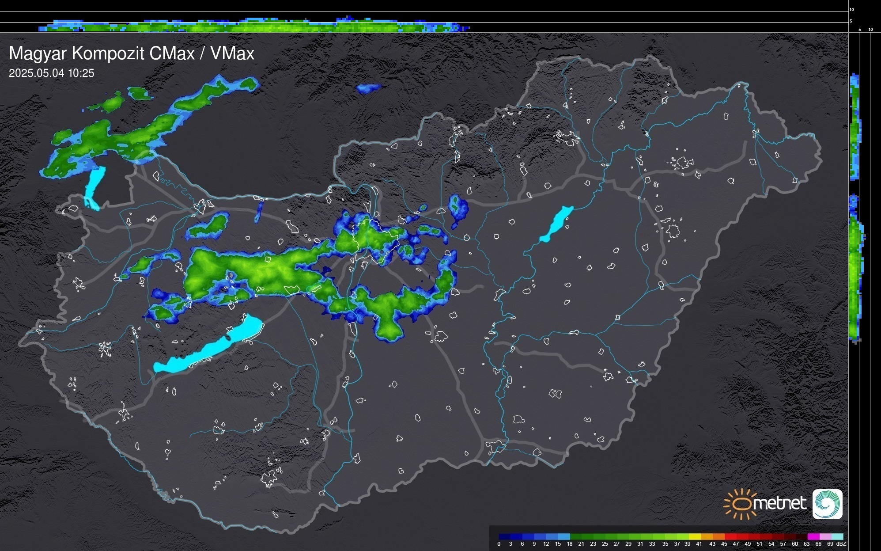Click the right vertical VMax profile strip
This screenshot has width=881, height=551.
coord(855,265)
